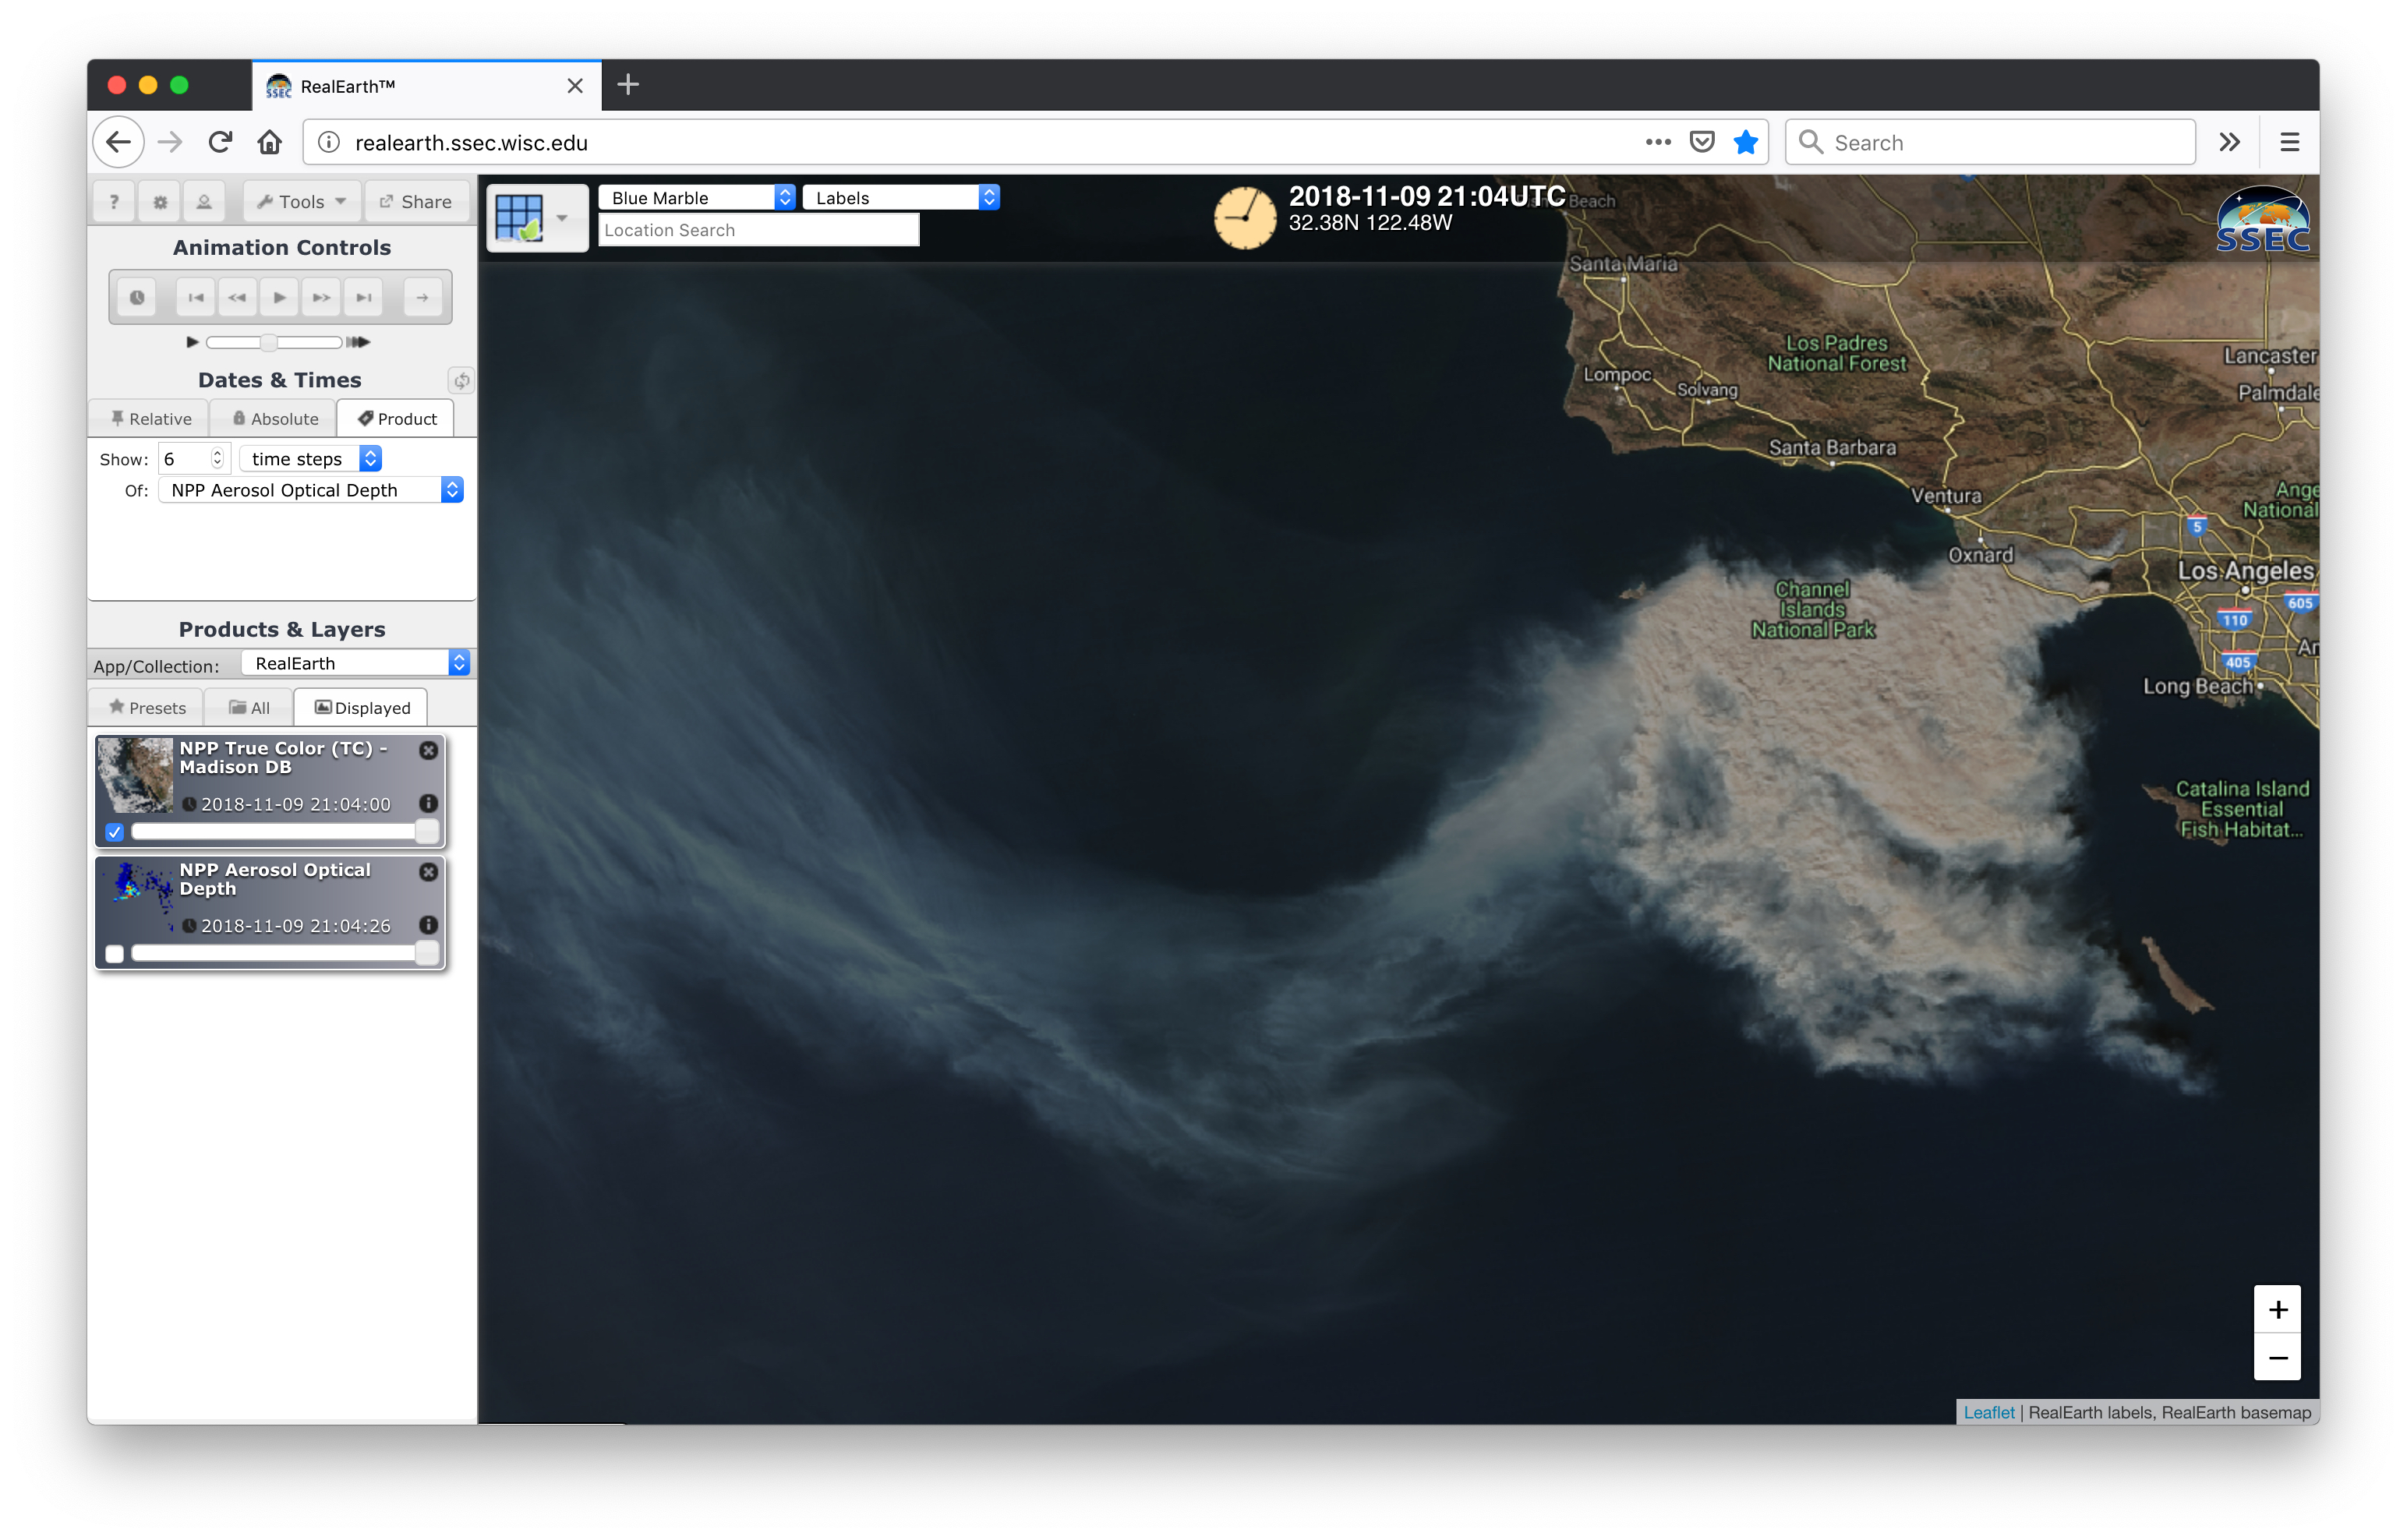The image size is (2407, 1540).
Task: Remove the NPP Aerosol Optical Depth layer
Action: tap(428, 873)
